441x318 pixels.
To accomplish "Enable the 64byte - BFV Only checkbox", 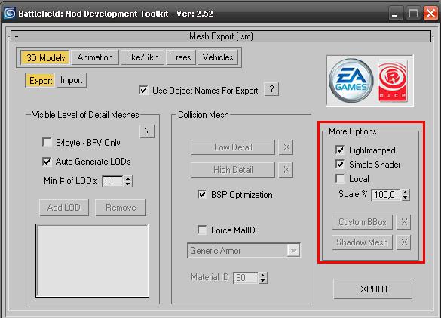I will pyautogui.click(x=47, y=142).
